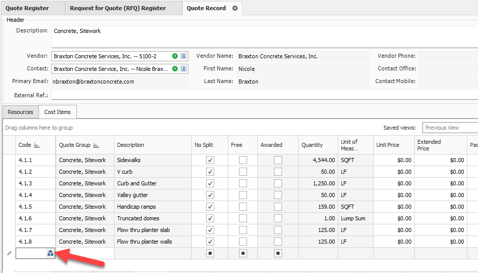Image resolution: width=478 pixels, height=273 pixels.
Task: Click the Valley gutter description cell
Action: pyautogui.click(x=153, y=195)
